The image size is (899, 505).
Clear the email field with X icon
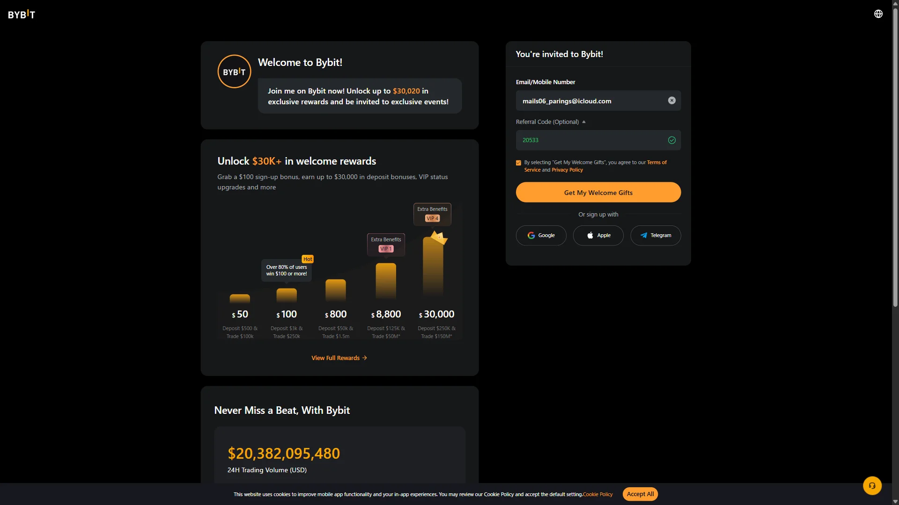point(672,101)
